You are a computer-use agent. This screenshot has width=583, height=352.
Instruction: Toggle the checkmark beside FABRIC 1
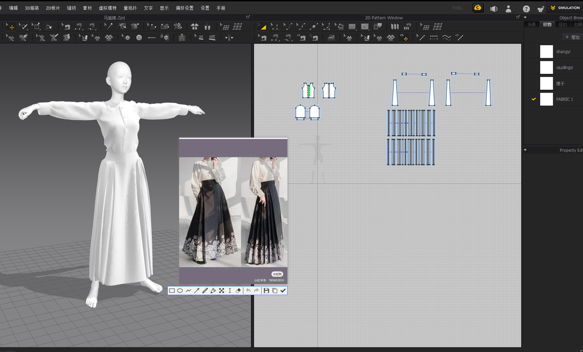[534, 99]
